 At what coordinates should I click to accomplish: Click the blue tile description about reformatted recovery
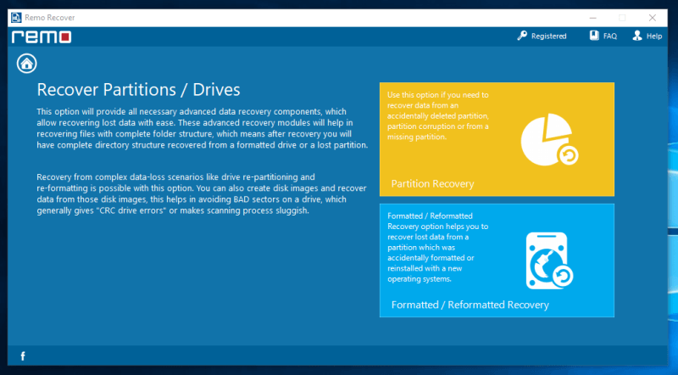click(437, 247)
